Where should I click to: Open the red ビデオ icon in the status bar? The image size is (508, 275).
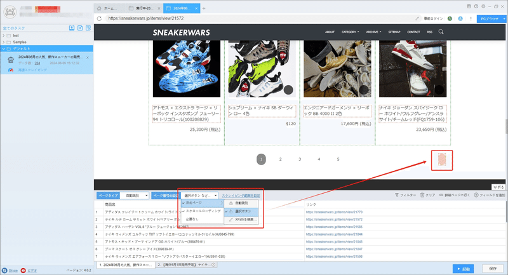click(x=23, y=270)
